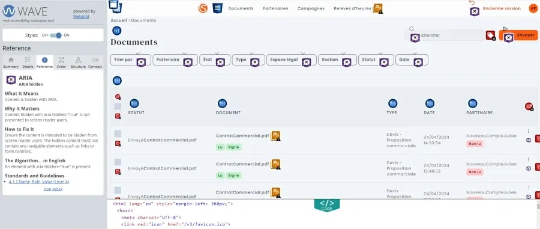540x229 pixels.
Task: Open the Section filter dropdown
Action: 337,60
